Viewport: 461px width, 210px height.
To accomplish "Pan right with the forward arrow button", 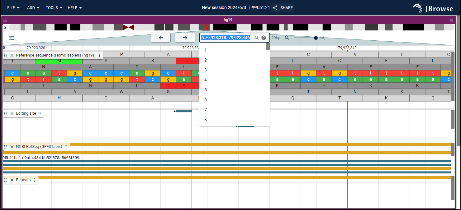I will [185, 38].
